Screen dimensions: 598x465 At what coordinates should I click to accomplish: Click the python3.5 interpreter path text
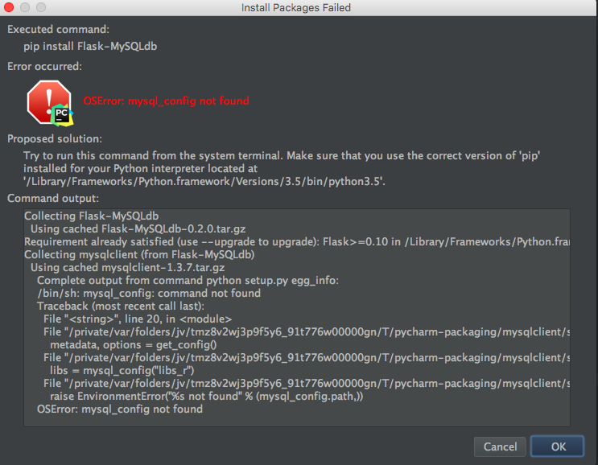[x=204, y=182]
